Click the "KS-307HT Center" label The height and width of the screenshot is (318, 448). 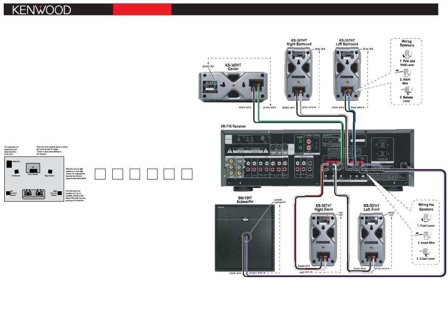coord(233,67)
